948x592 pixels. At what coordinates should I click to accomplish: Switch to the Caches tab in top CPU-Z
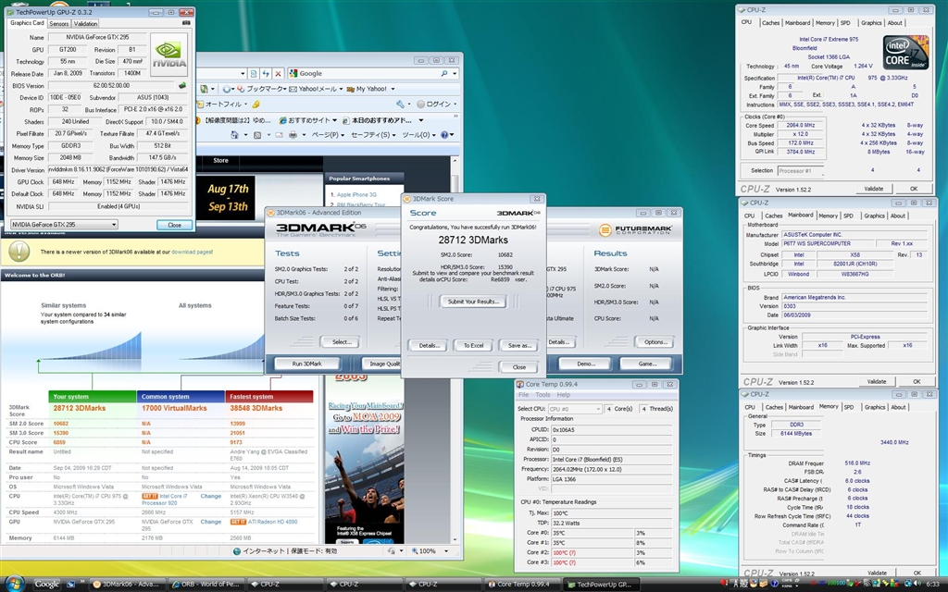[x=770, y=23]
